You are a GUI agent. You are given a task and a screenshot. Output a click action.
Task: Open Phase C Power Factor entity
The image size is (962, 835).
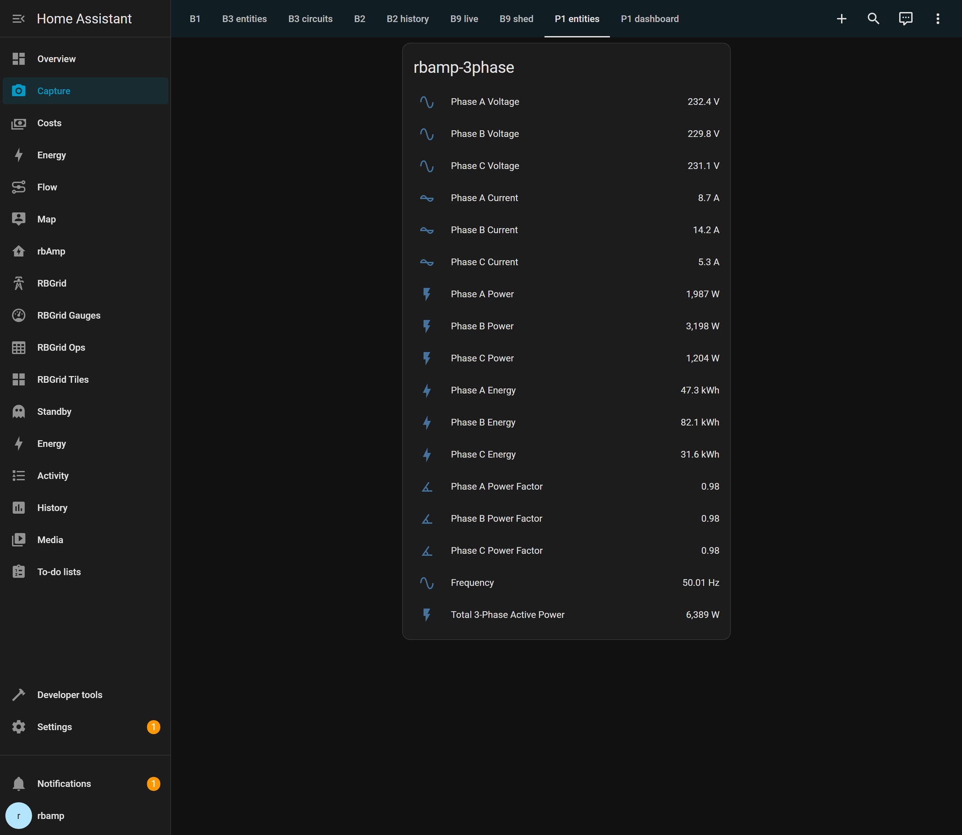tap(566, 550)
